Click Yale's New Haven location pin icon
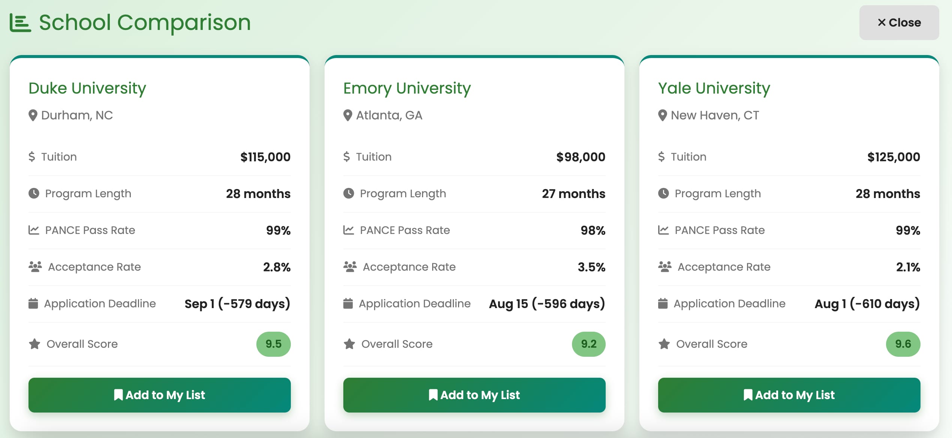The width and height of the screenshot is (952, 438). tap(663, 115)
